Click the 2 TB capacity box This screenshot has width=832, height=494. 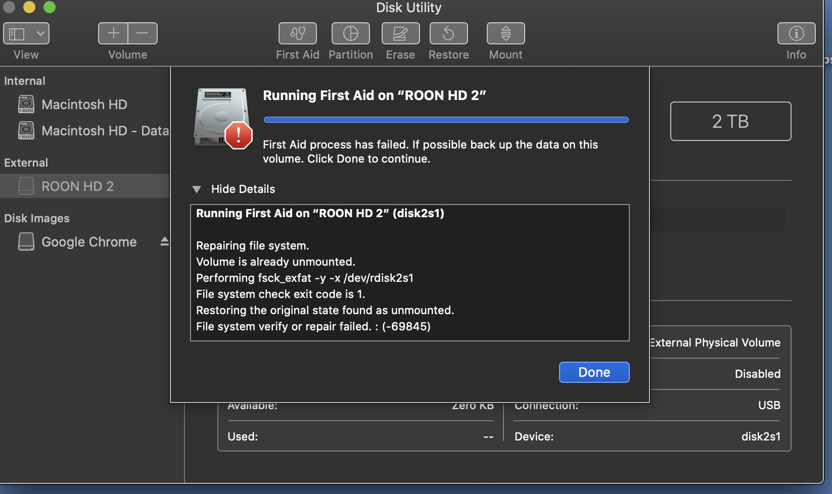pos(731,121)
